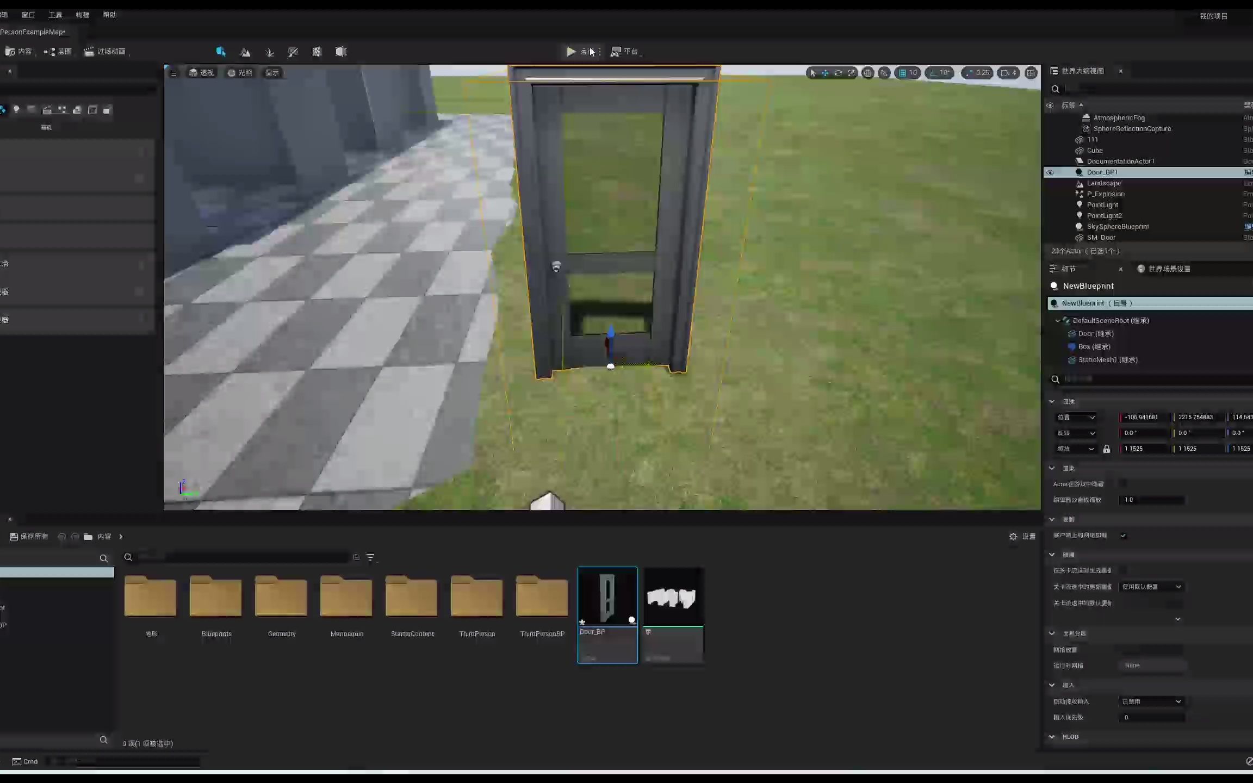The height and width of the screenshot is (783, 1253).
Task: Toggle visibility of the Door_BP1 actor
Action: [x=1050, y=172]
